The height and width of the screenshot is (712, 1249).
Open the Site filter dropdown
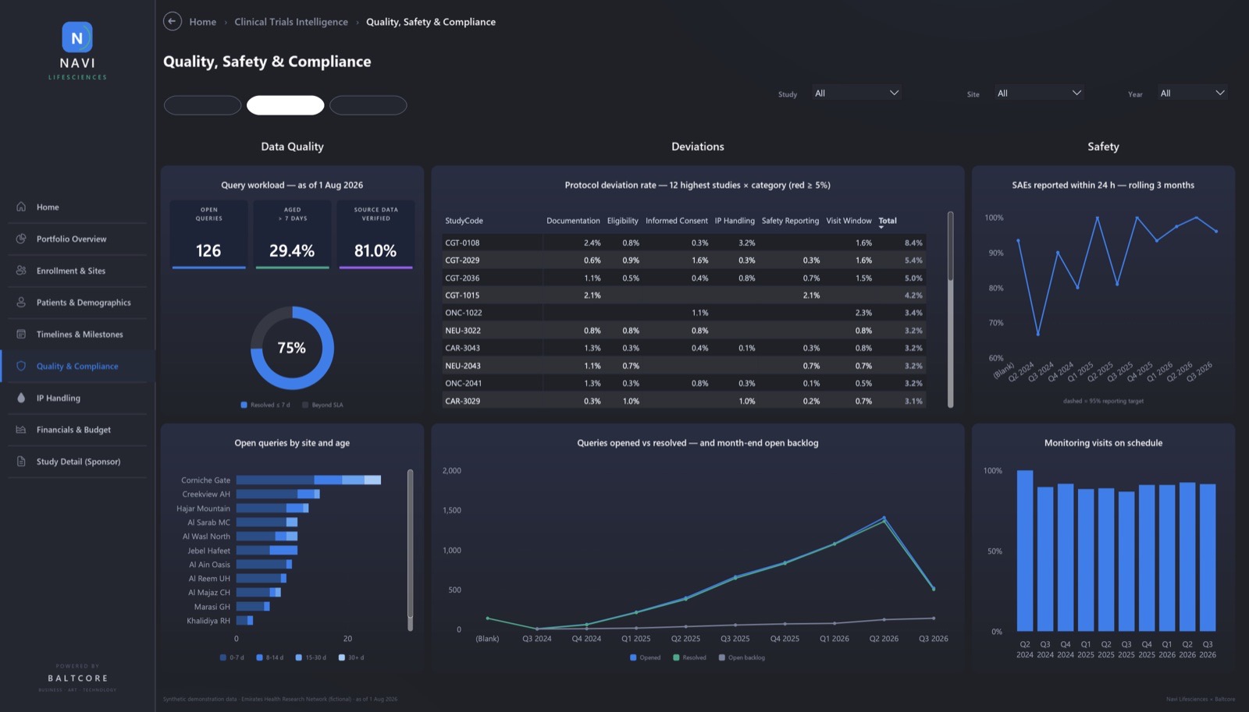tap(1040, 93)
